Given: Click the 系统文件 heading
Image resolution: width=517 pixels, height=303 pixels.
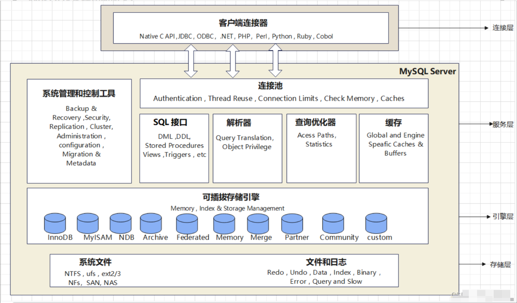Looking at the screenshot, I should [x=95, y=262].
